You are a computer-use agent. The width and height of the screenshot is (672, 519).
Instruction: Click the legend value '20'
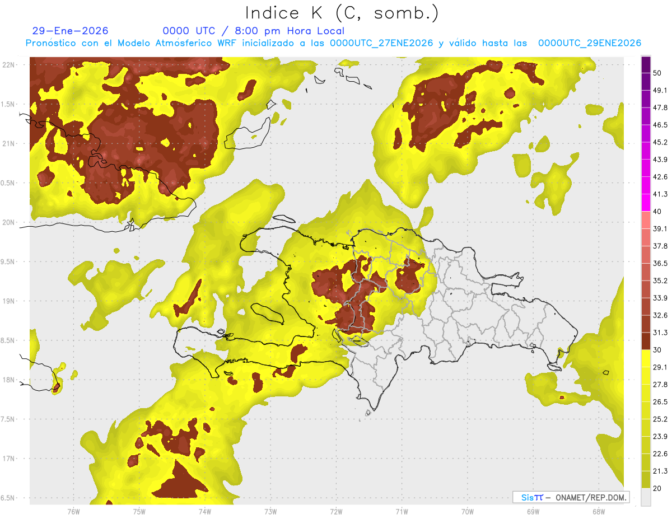coord(658,489)
